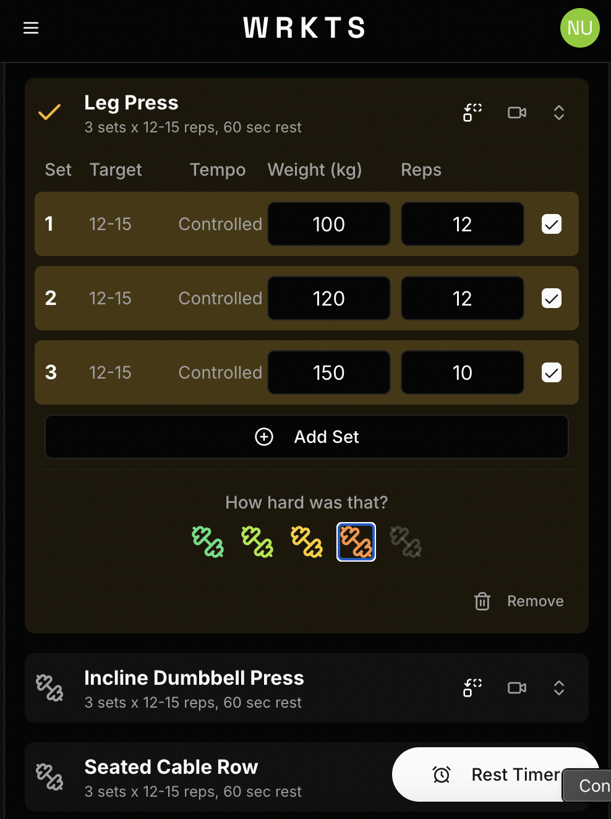The image size is (611, 819).
Task: Tap the trash icon next to Remove
Action: (x=482, y=601)
